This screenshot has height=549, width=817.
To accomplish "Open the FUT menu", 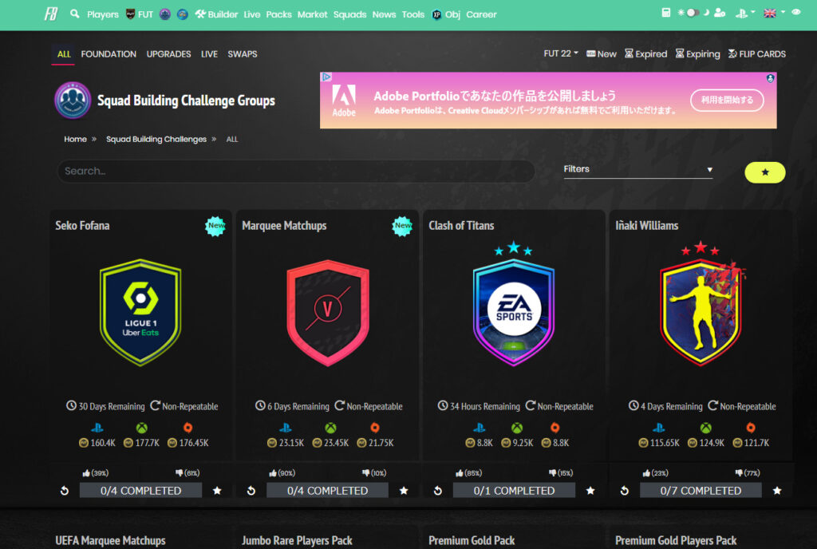I will [140, 14].
